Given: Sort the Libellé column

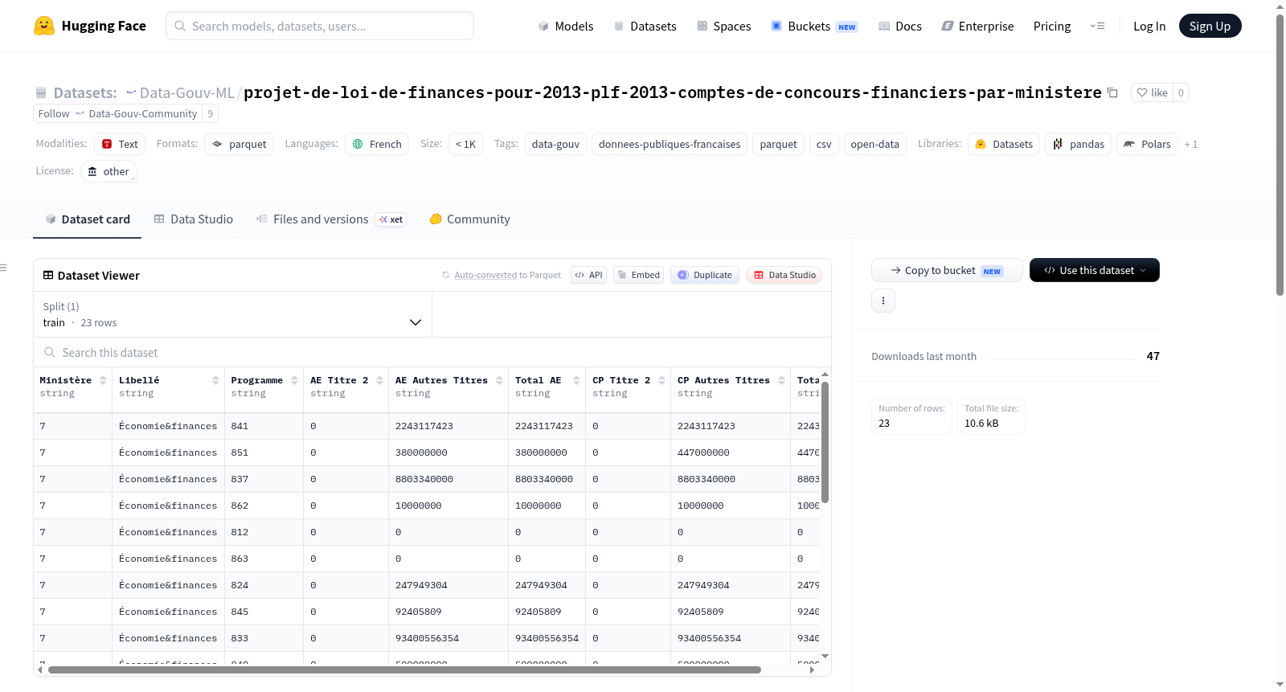Looking at the screenshot, I should tap(215, 380).
